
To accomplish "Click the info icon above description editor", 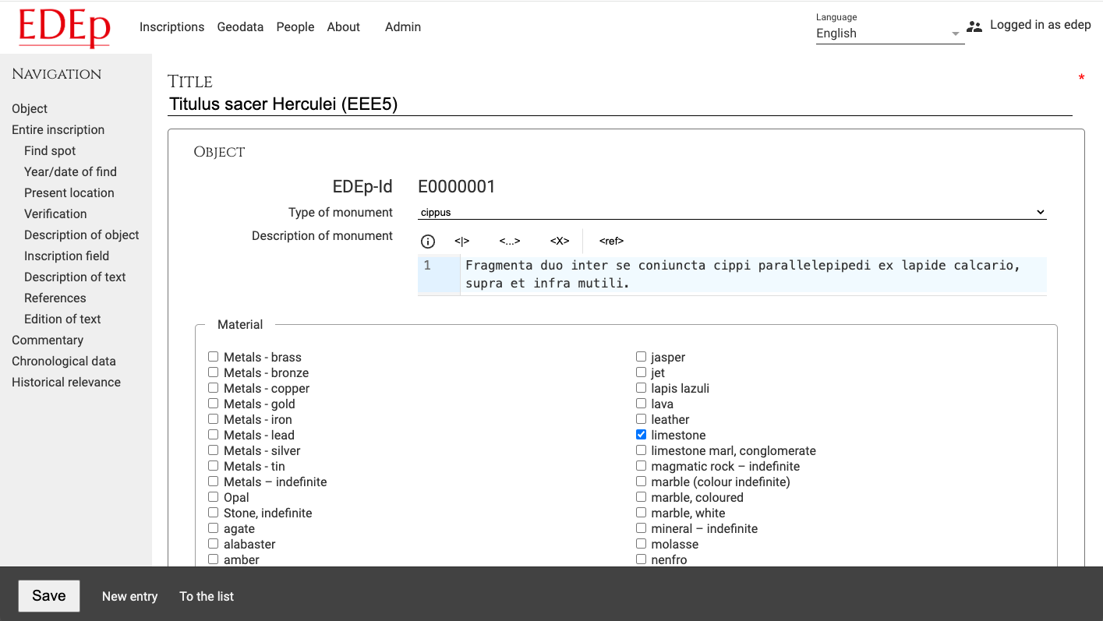I will (428, 242).
